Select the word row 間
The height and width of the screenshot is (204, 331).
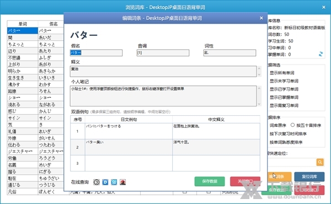coord(23,37)
